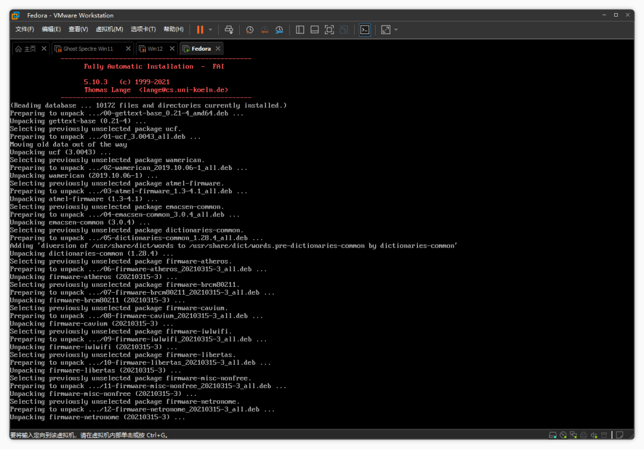Switch to the Ghost Spectre Win11 tab
This screenshot has width=644, height=449.
point(88,49)
